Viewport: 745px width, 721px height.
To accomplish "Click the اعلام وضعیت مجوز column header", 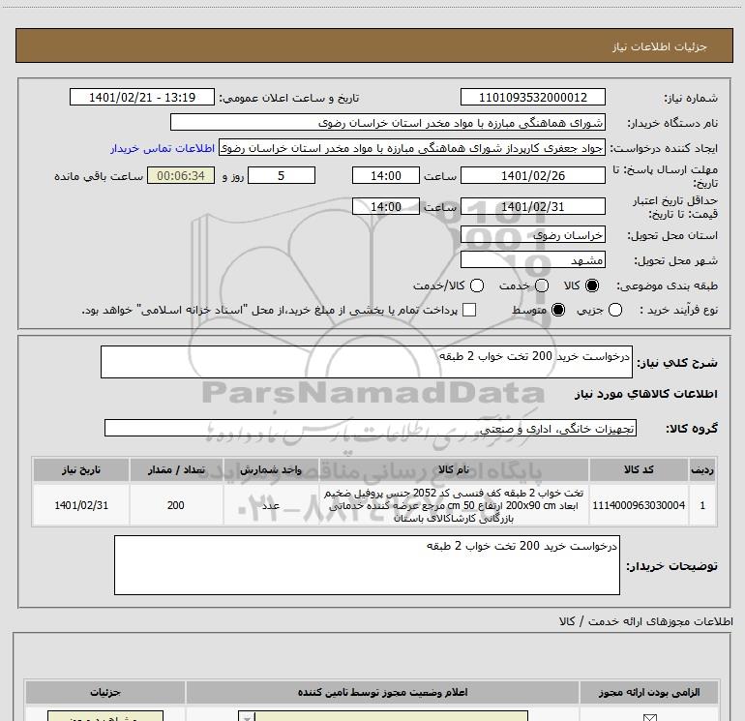I will (382, 692).
